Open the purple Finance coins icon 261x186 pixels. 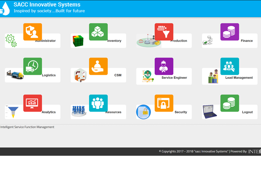229,32
